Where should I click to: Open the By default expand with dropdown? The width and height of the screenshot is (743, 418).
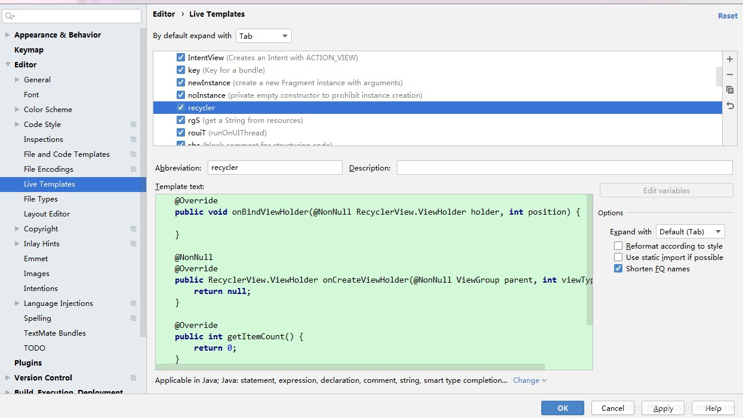[264, 36]
